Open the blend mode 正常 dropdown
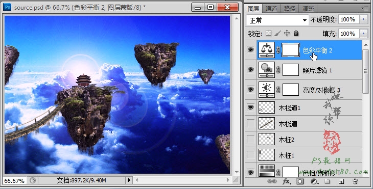This screenshot has height=189, width=373. pos(277,20)
